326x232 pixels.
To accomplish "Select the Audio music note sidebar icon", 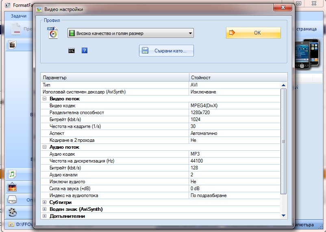I will click(x=12, y=174).
